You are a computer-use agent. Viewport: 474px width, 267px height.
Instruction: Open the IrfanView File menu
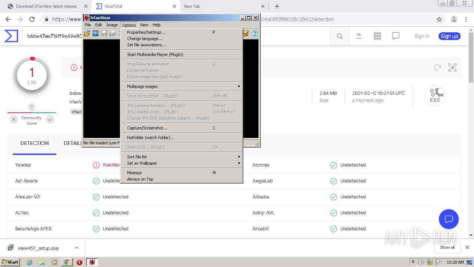tap(88, 25)
